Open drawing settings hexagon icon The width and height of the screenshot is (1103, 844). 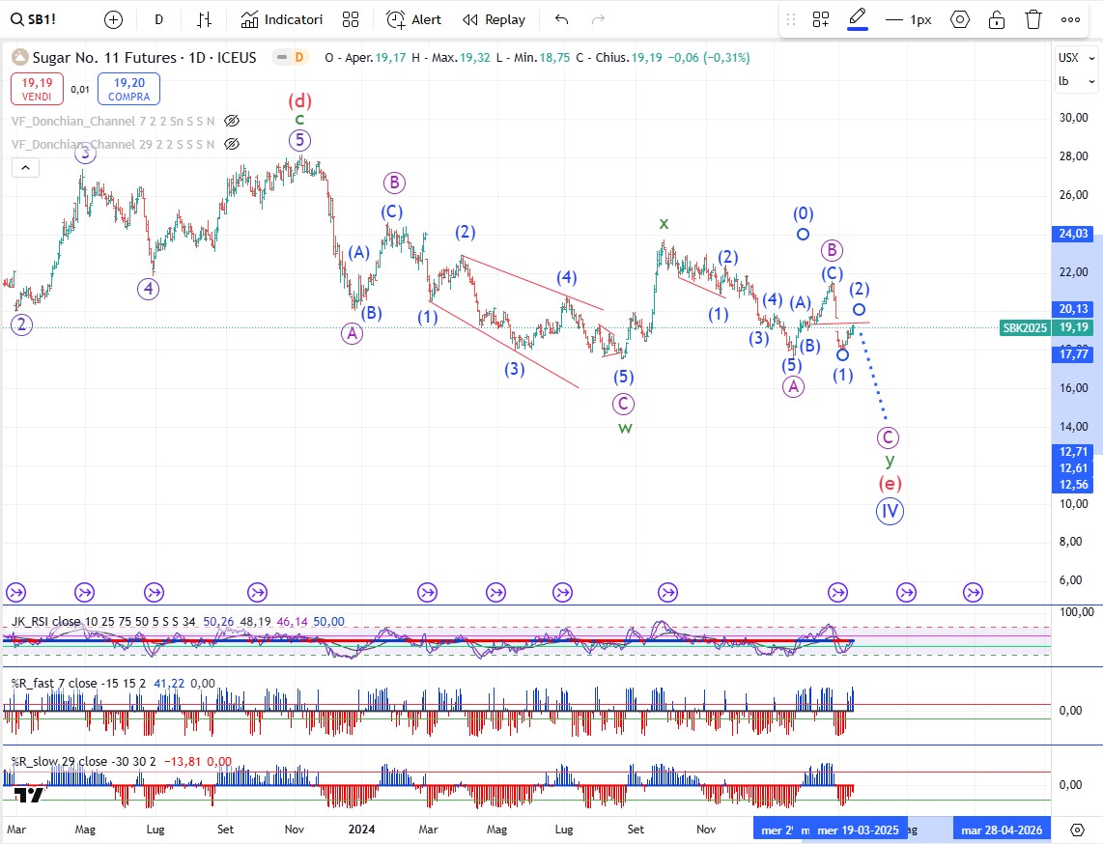959,19
